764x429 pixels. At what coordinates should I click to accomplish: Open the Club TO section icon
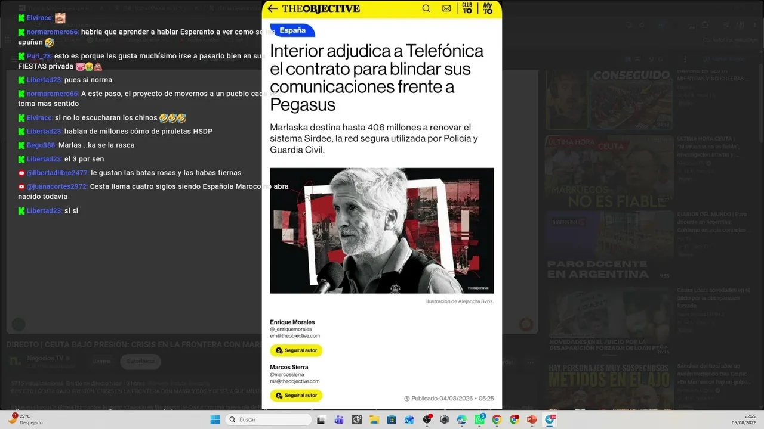tap(467, 8)
